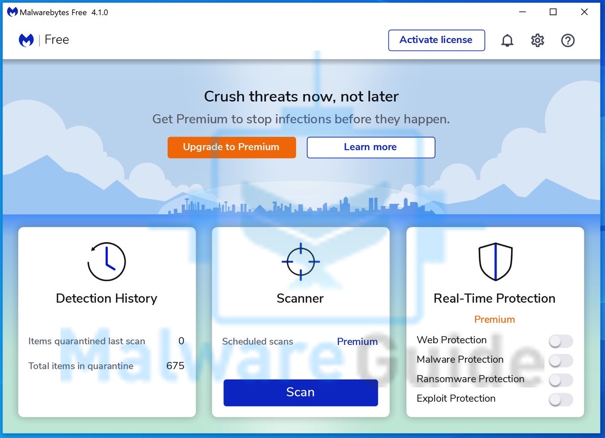Screen dimensions: 605x438
Task: Minimize the Malwarebytes window
Action: 522,12
